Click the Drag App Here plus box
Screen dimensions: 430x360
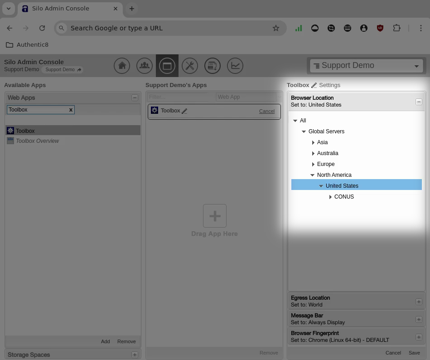point(215,216)
